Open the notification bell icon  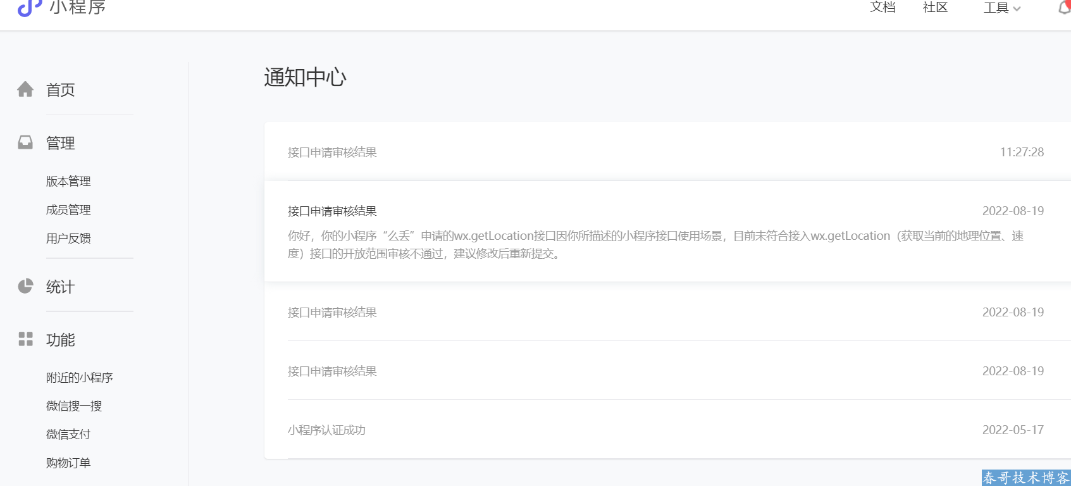pos(1065,8)
